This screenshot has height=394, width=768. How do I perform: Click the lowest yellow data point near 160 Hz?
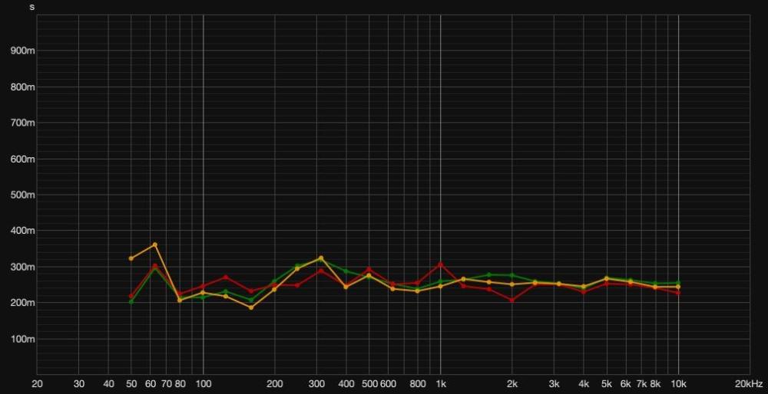[251, 307]
